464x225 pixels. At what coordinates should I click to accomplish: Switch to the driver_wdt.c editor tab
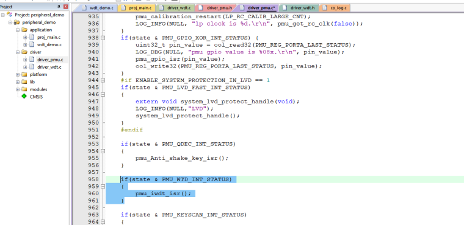coord(176,8)
